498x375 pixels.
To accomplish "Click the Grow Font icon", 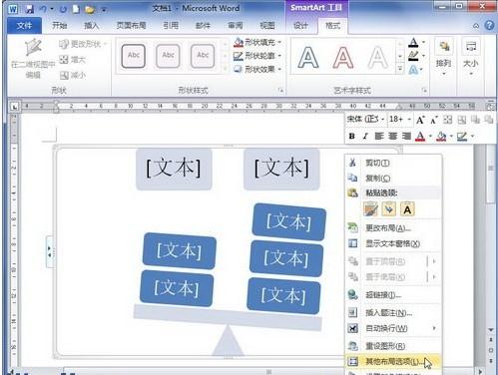I will tap(420, 120).
